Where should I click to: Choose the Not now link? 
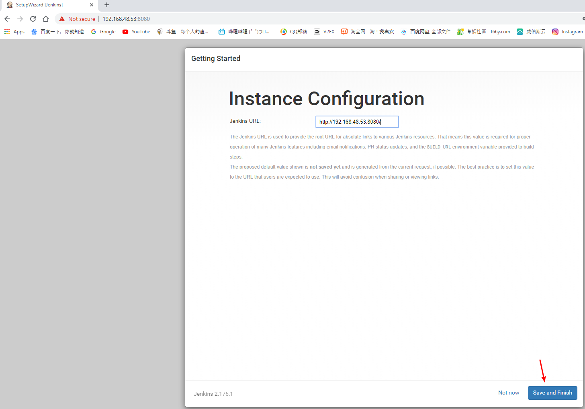point(509,393)
